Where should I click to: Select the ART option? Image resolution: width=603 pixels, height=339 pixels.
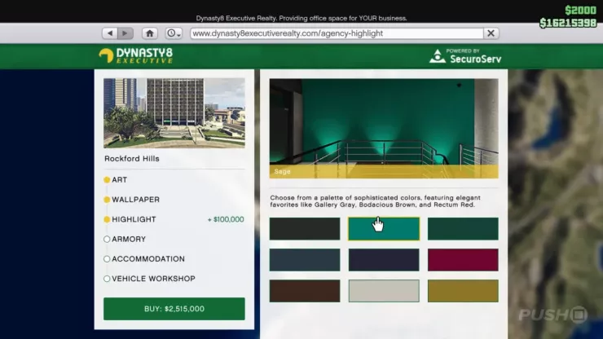(116, 180)
